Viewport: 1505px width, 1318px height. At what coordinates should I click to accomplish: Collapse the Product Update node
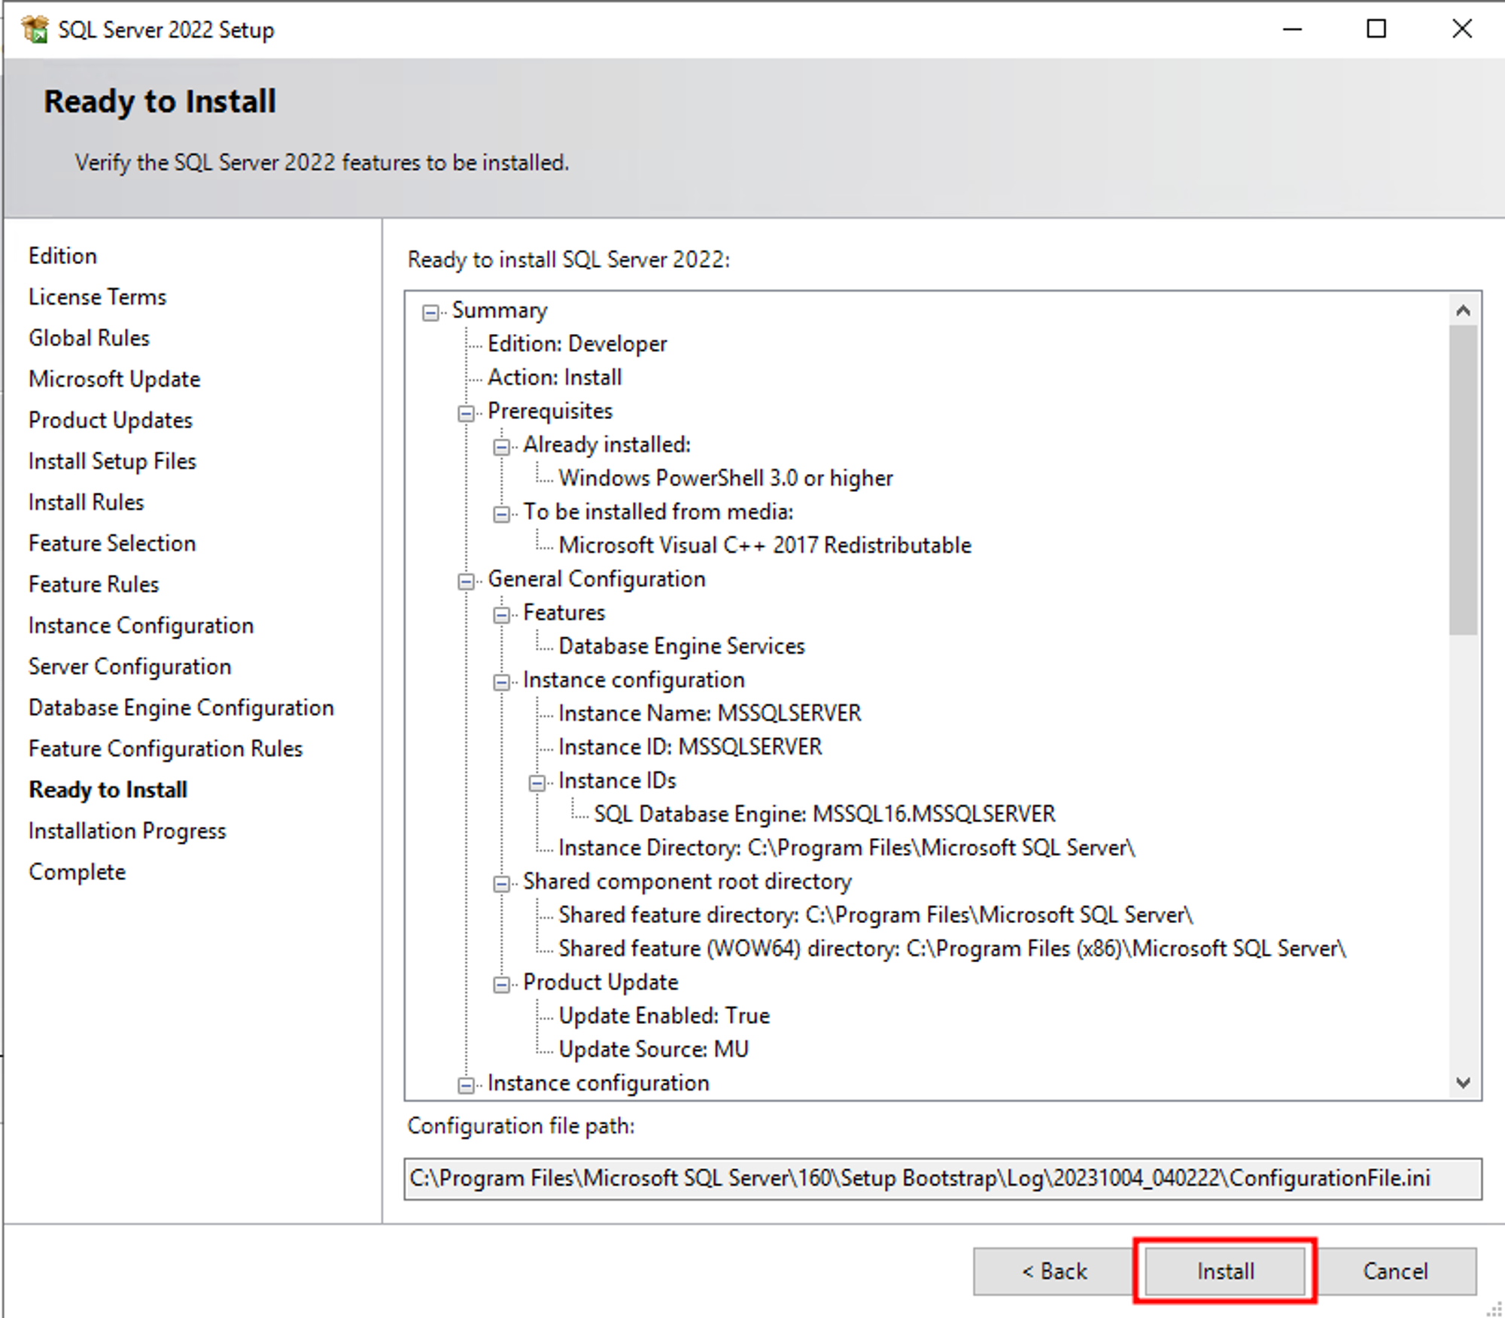(501, 984)
